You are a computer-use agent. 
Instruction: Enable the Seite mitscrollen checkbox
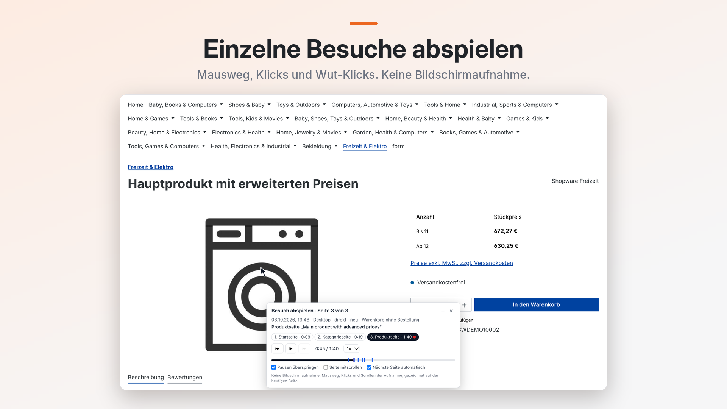pyautogui.click(x=326, y=367)
